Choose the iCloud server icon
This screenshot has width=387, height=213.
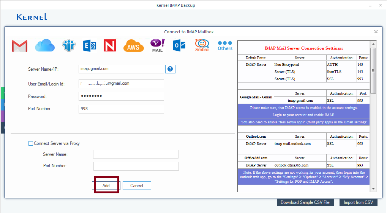45,45
